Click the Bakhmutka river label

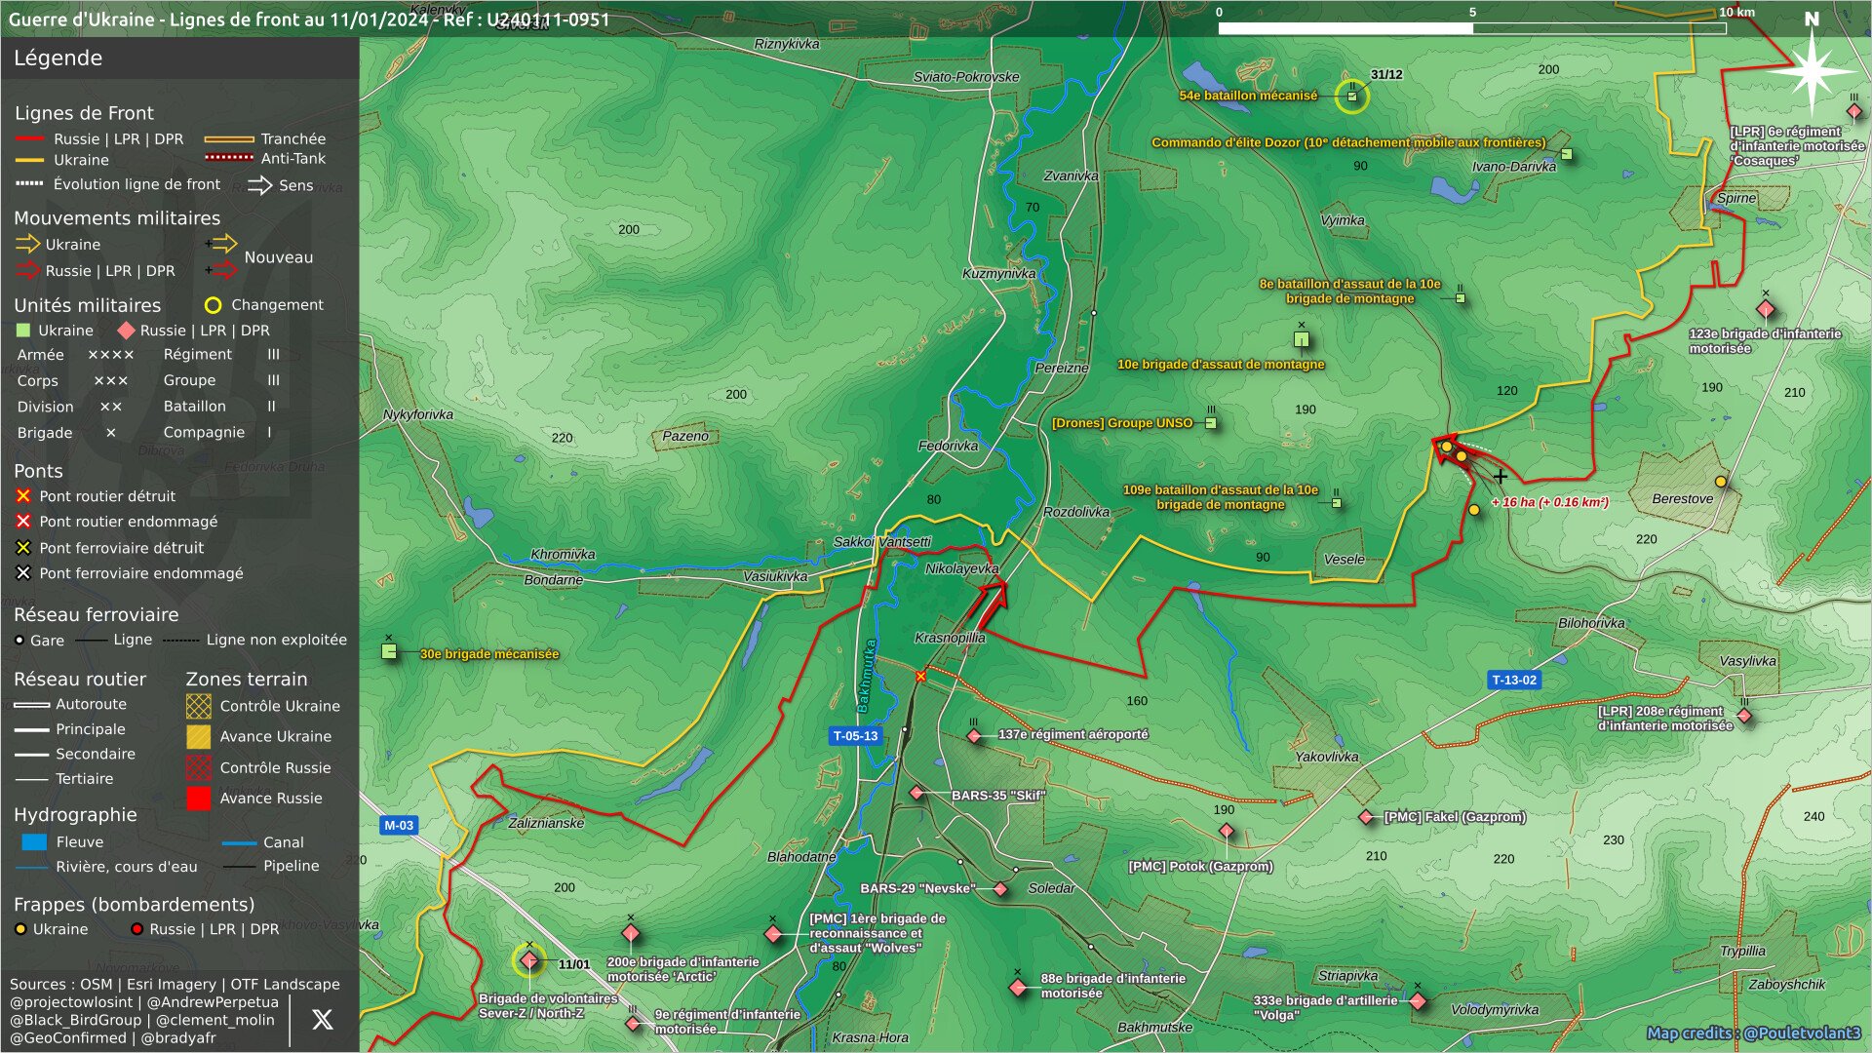tap(867, 675)
